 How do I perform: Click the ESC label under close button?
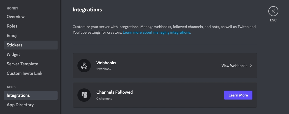click(x=273, y=20)
